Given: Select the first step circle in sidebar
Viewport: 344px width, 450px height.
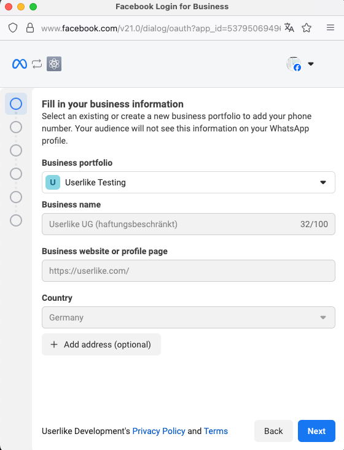Looking at the screenshot, I should 16,104.
